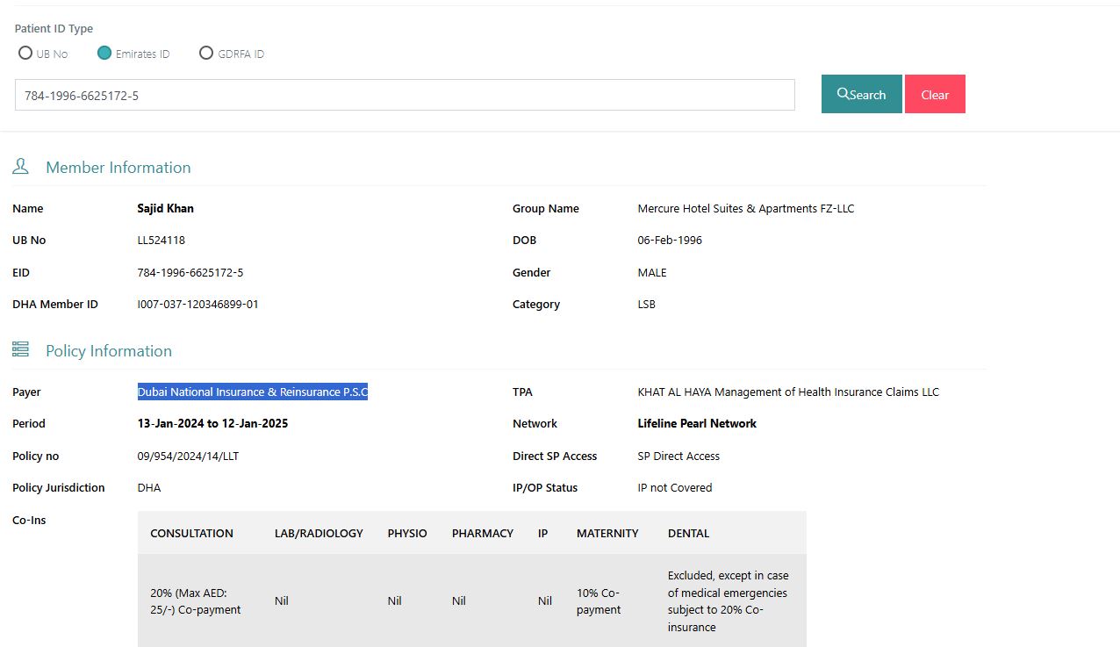Click the LAB/RADIOLOGY column header

(x=319, y=533)
